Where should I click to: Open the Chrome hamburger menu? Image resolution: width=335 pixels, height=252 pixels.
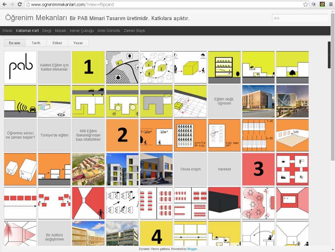pyautogui.click(x=330, y=4)
